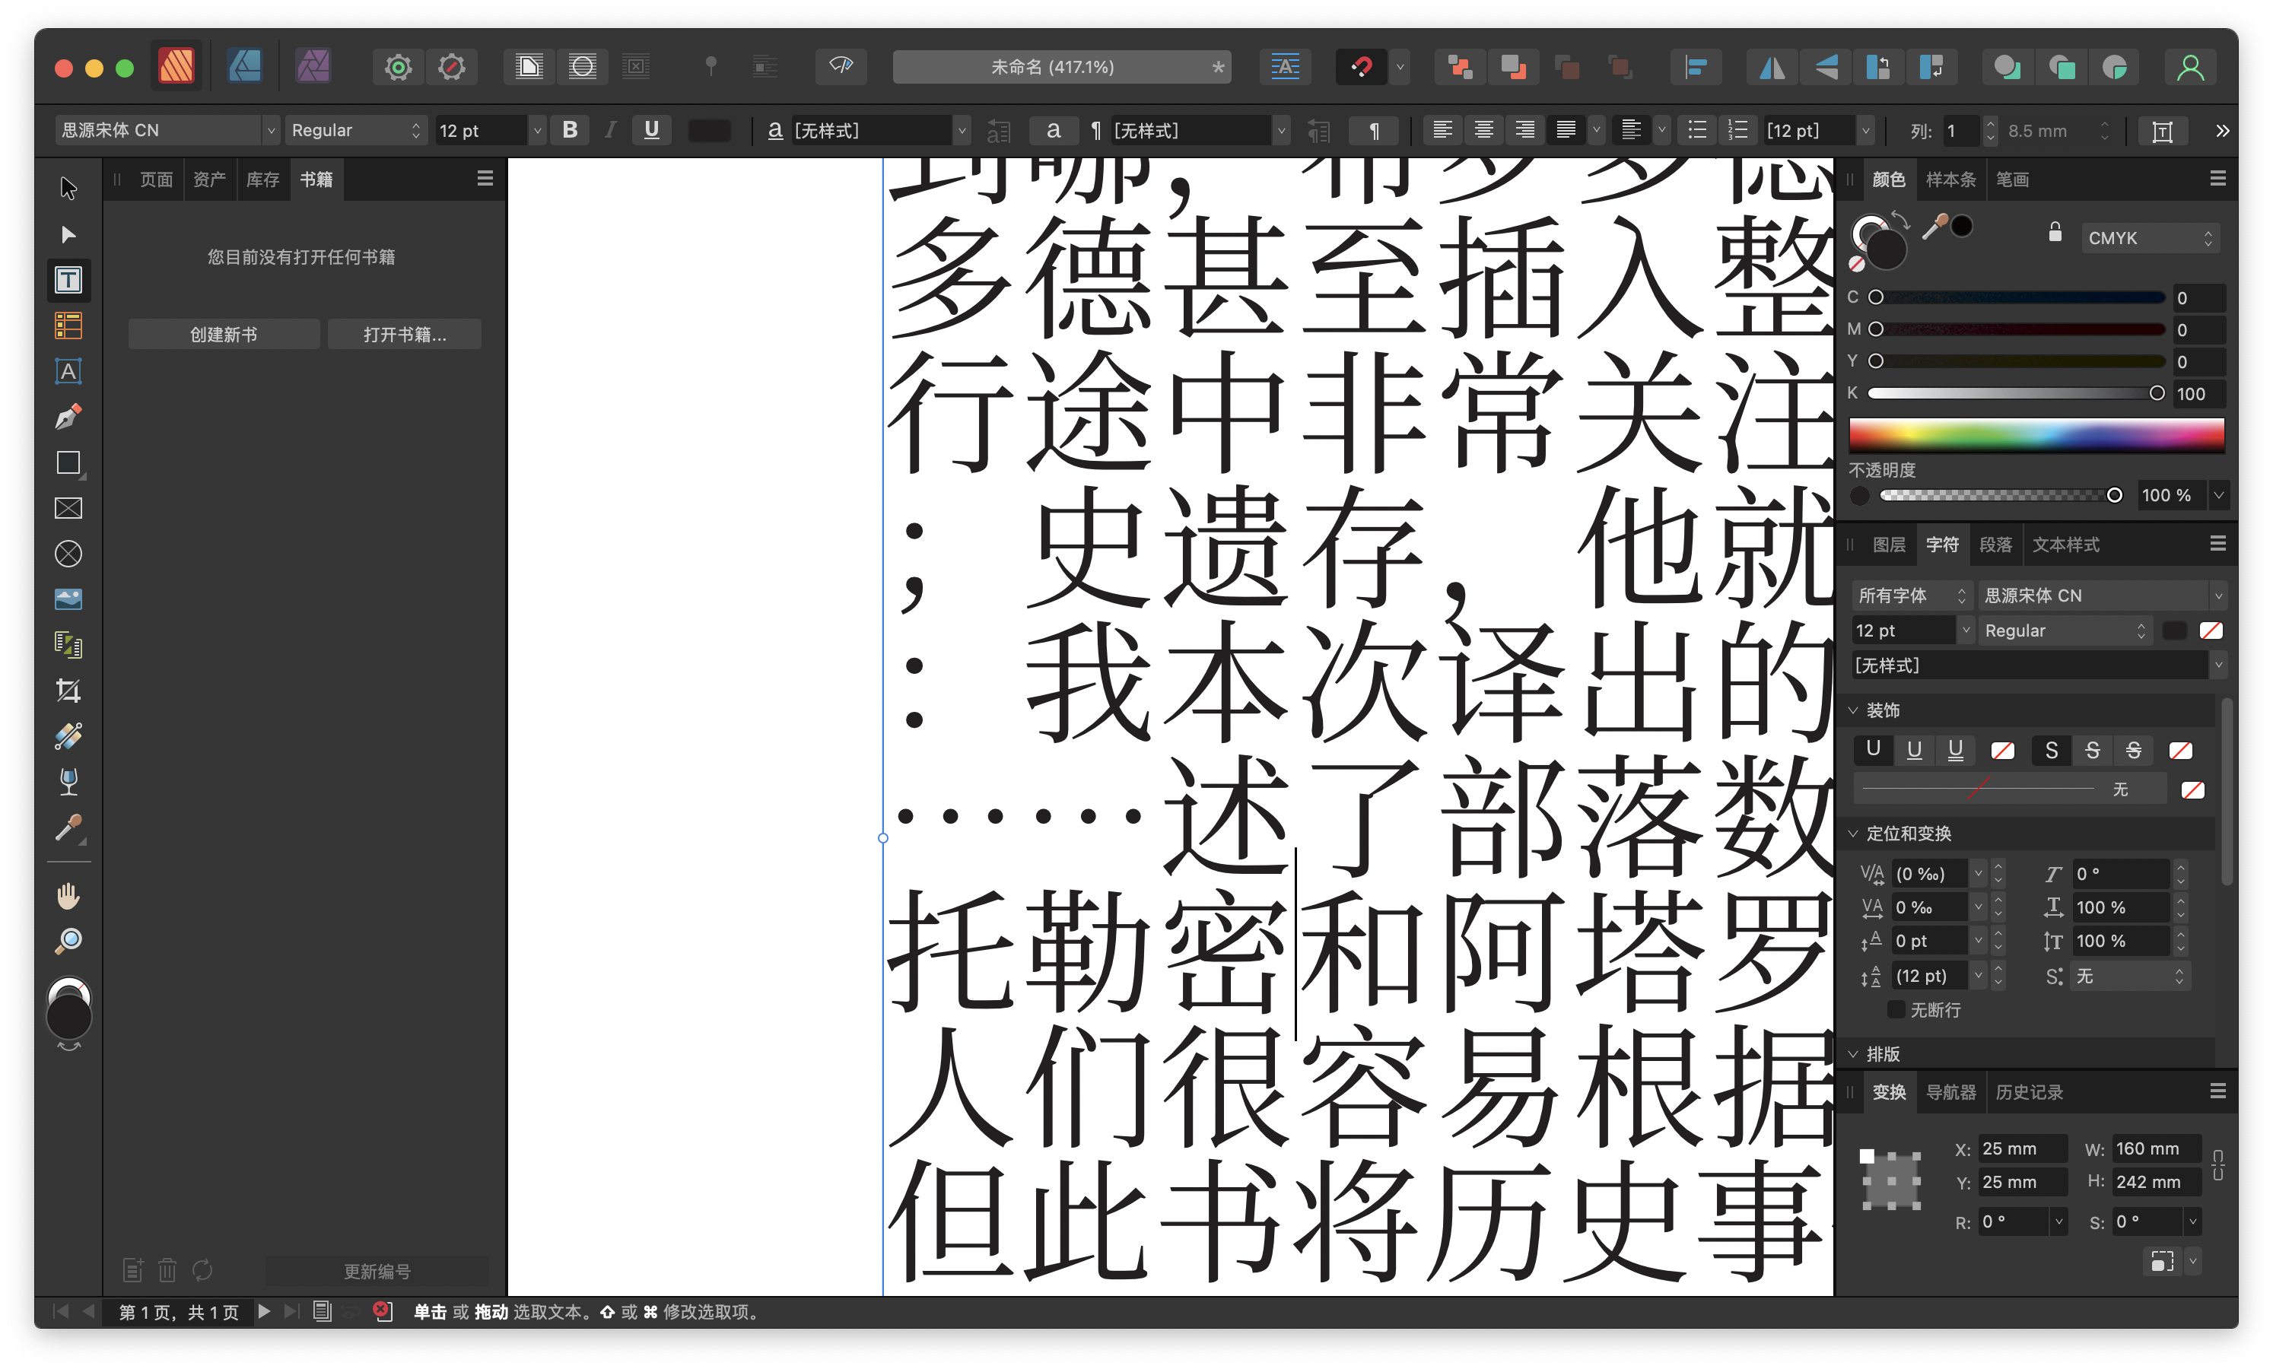Collapse the 定位和变换 section
The width and height of the screenshot is (2273, 1369).
[x=1852, y=833]
